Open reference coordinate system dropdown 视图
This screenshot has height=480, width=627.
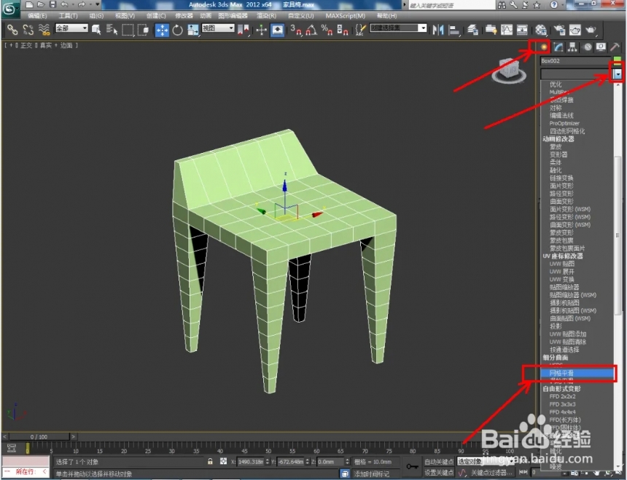(218, 28)
